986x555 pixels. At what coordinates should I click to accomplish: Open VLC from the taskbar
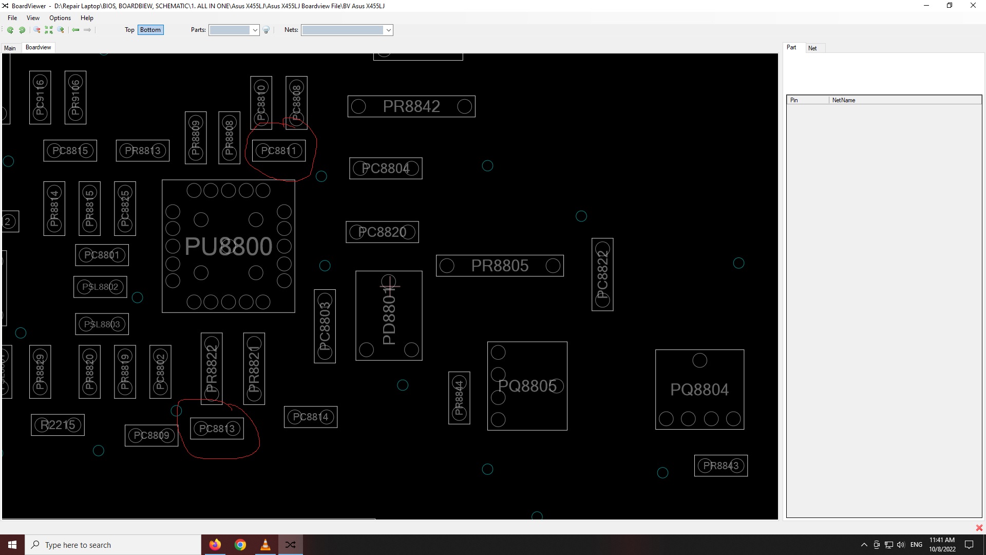point(266,545)
